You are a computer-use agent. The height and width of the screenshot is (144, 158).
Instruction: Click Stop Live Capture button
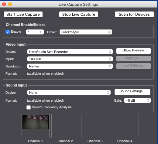click(79, 14)
